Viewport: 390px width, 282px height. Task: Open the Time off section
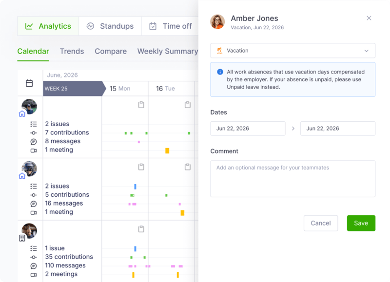(x=170, y=26)
